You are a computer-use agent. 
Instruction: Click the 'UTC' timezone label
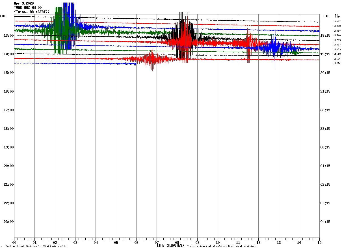click(x=326, y=16)
